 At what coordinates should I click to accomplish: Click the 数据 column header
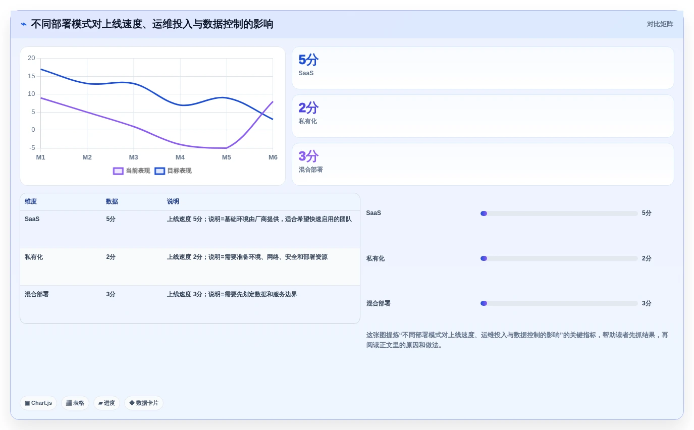coord(112,201)
